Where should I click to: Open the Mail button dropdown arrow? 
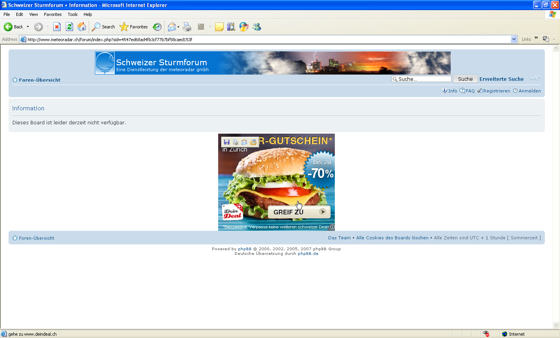click(x=178, y=27)
